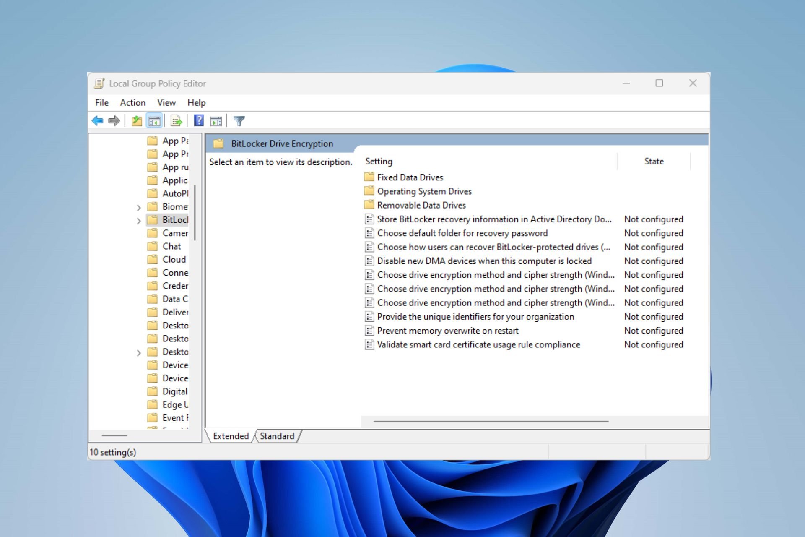Viewport: 805px width, 537px height.
Task: Select the AutoPl tree item
Action: [x=175, y=193]
